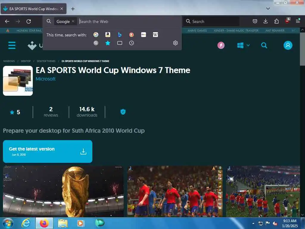Screen dimensions: 305x229
Task: Show hidden tray icons arrow
Action: point(253,223)
